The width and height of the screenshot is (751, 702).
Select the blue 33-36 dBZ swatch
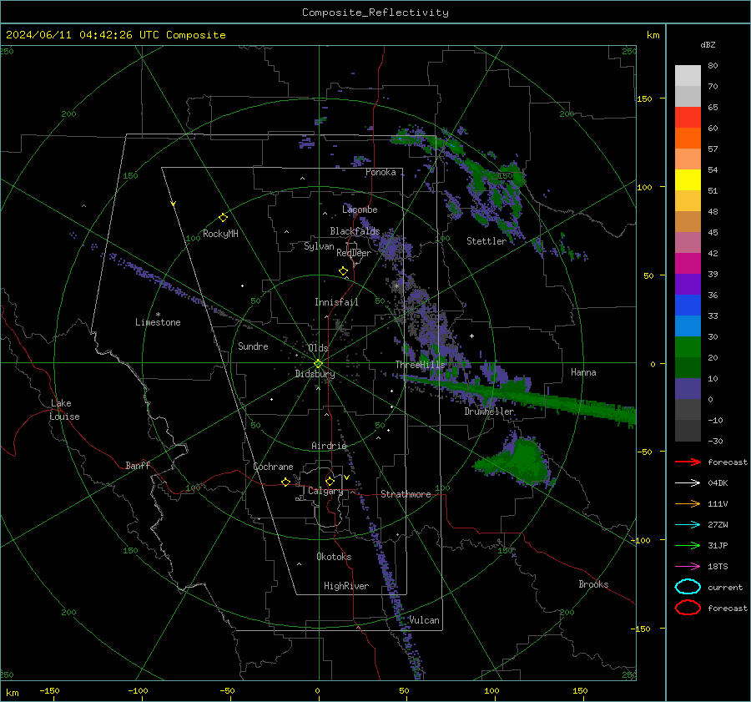pyautogui.click(x=688, y=306)
